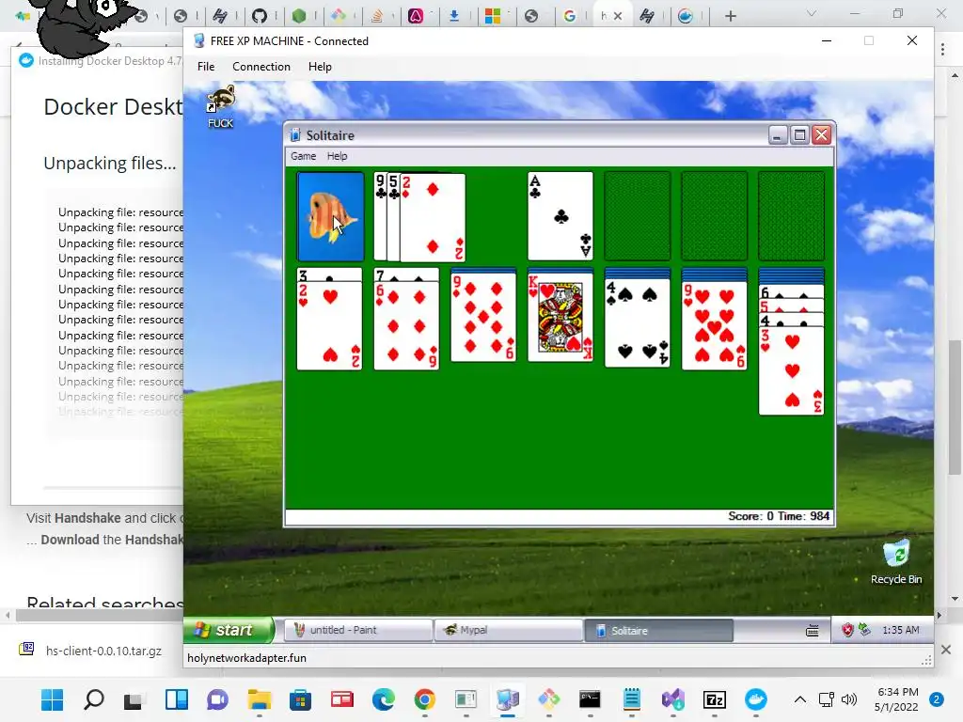The width and height of the screenshot is (963, 722).
Task: Click the Docker installer title bar icon
Action: pyautogui.click(x=25, y=61)
